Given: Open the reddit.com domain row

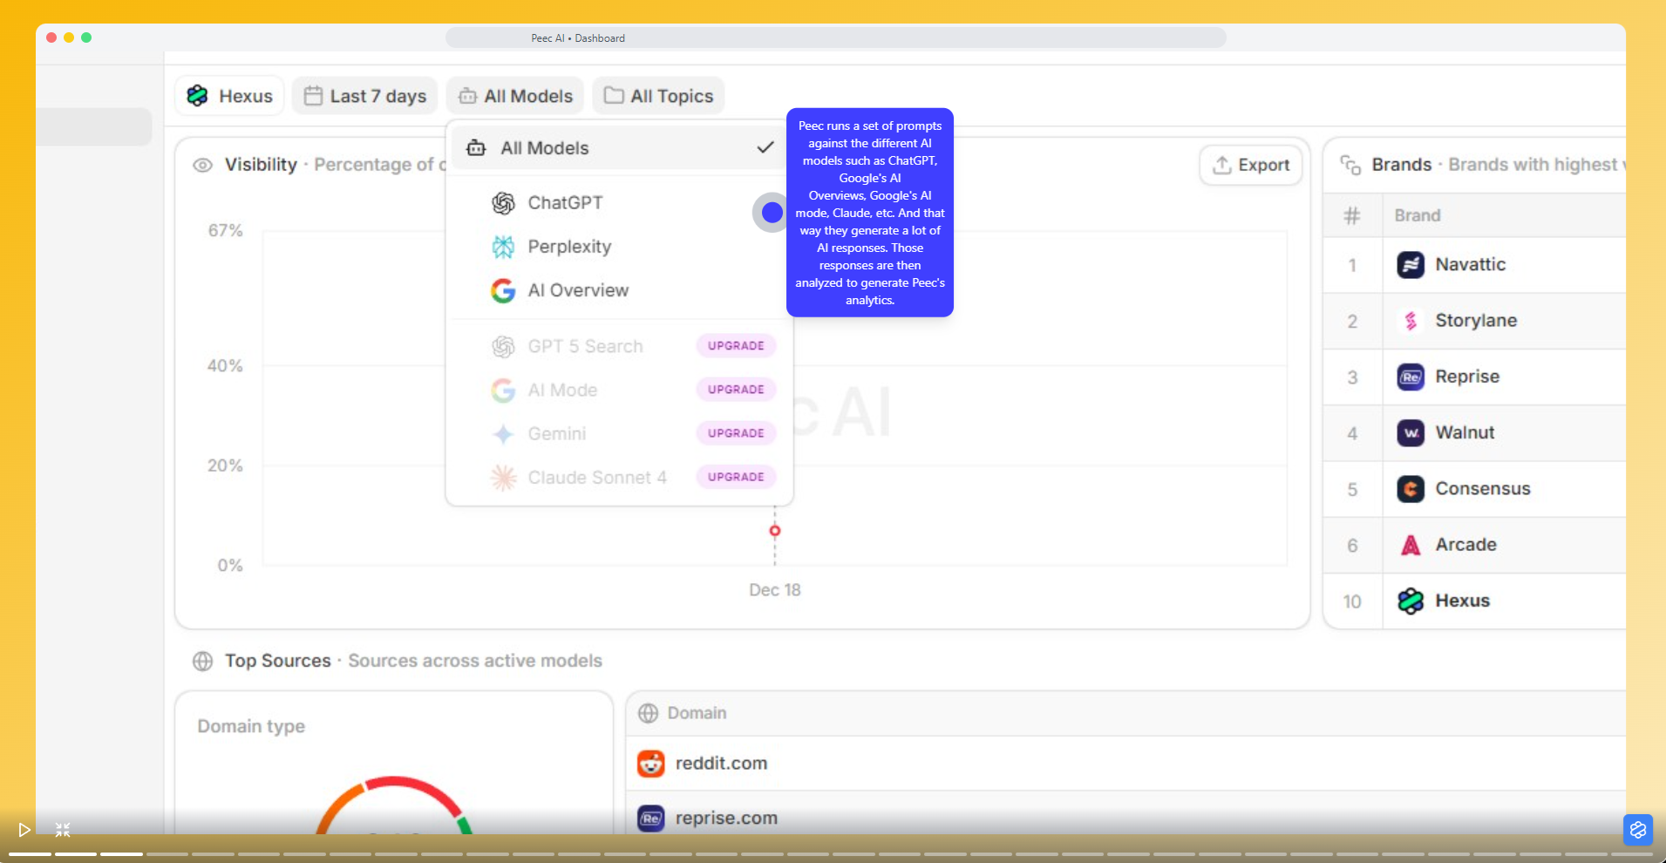Looking at the screenshot, I should [1126, 764].
